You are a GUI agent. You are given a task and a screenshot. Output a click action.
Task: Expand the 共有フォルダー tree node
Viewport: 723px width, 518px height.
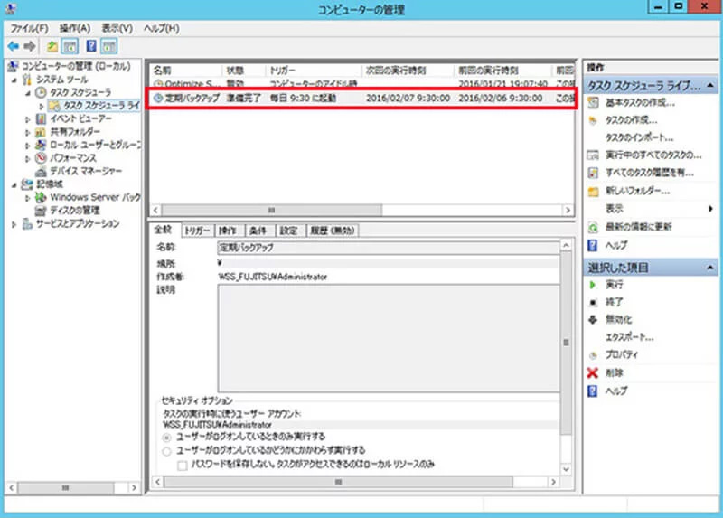click(28, 132)
